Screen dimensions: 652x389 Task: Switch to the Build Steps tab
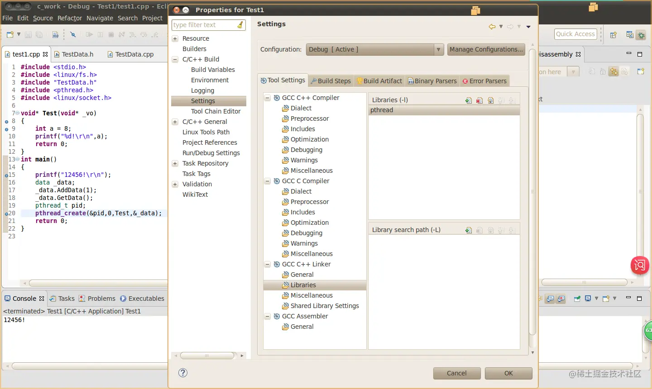pos(331,81)
